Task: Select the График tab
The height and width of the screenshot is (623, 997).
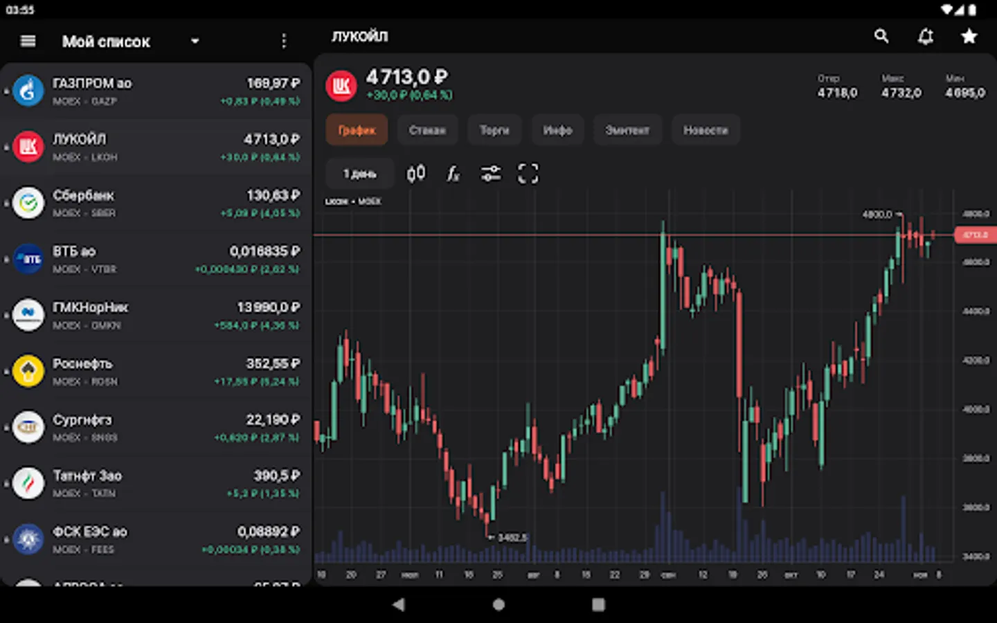Action: [x=357, y=130]
